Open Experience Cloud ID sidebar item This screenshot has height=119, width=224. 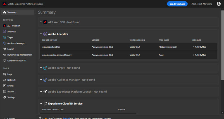click(x=16, y=60)
